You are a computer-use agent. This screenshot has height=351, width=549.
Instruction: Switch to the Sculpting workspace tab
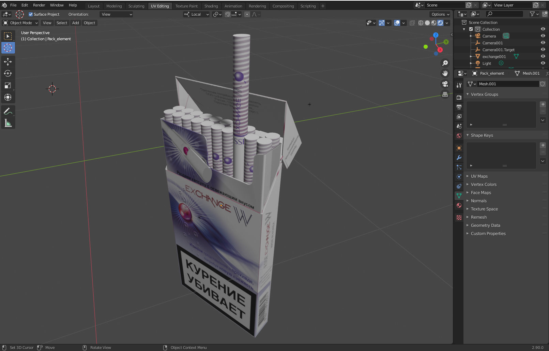[x=136, y=6]
